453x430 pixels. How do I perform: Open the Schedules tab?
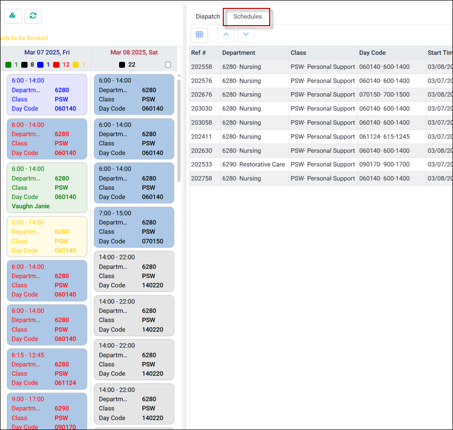click(x=247, y=17)
